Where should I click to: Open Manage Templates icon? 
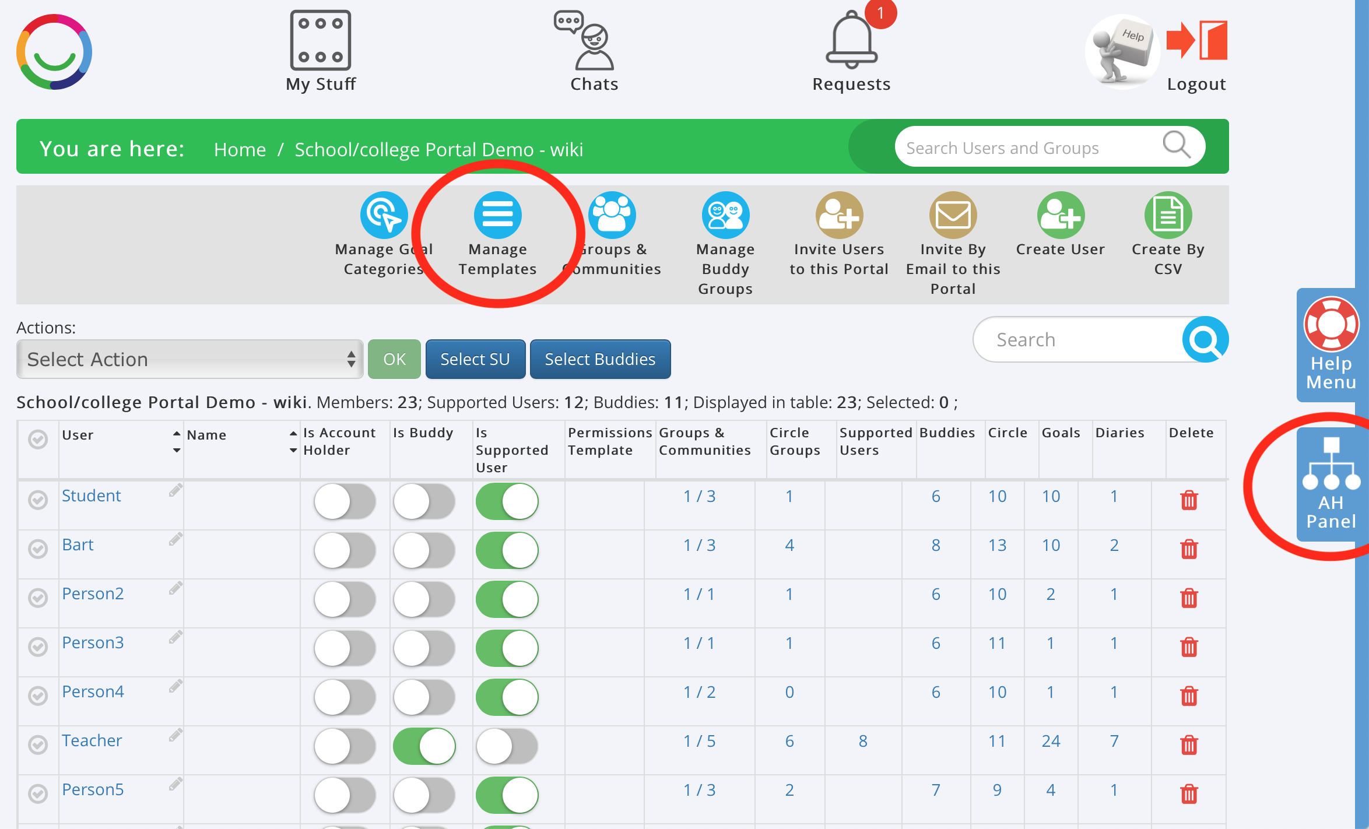[x=497, y=216]
